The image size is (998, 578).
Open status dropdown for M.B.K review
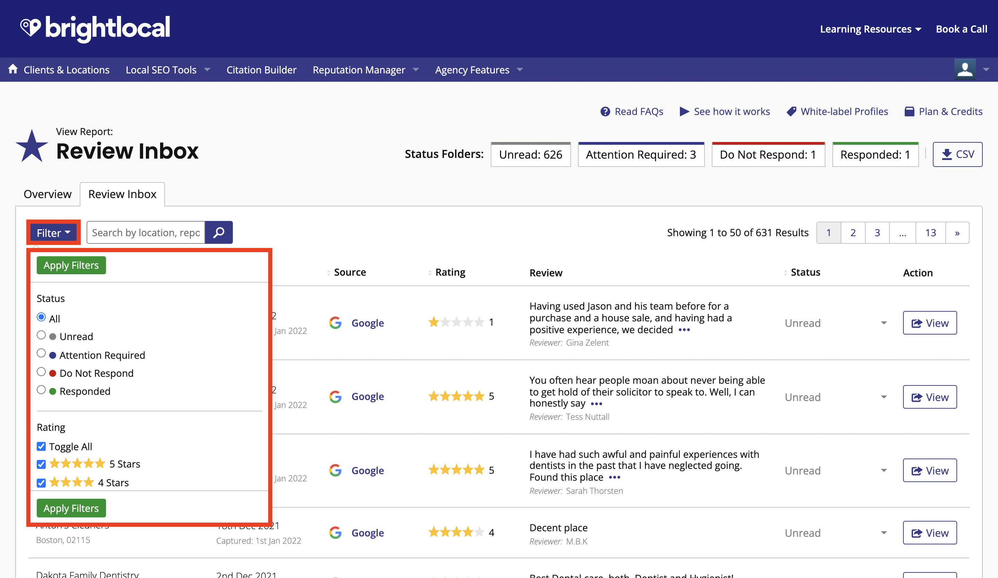[884, 533]
